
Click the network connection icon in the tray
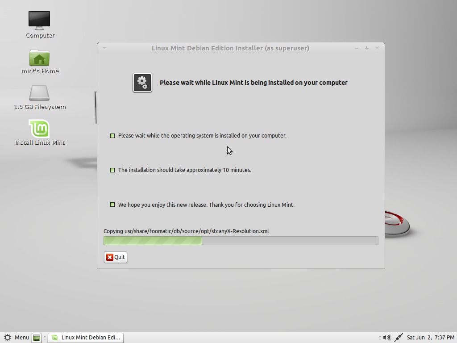coord(399,338)
